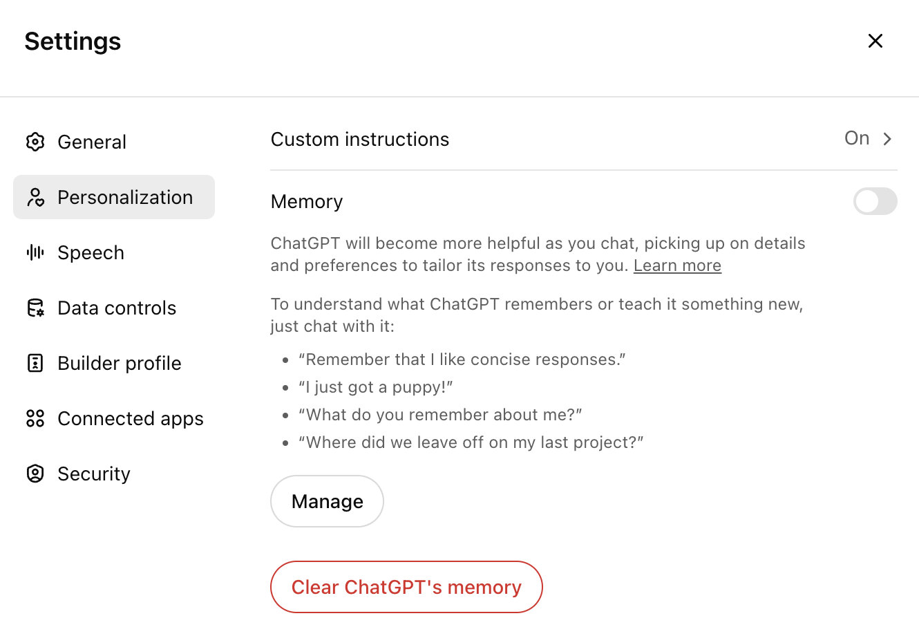This screenshot has height=636, width=919.
Task: Click the Speech waveform icon
Action: point(35,252)
